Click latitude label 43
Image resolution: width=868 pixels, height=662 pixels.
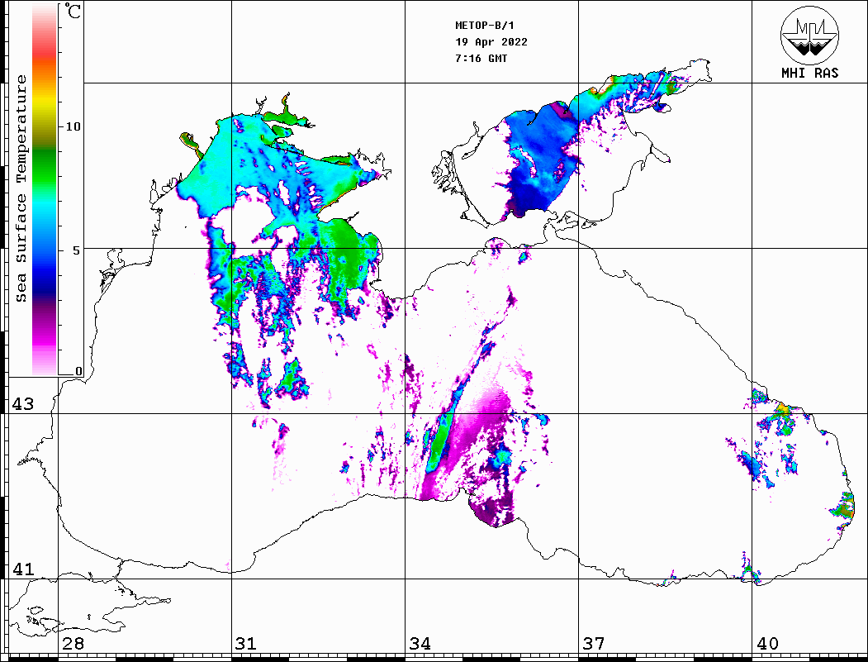pos(23,404)
